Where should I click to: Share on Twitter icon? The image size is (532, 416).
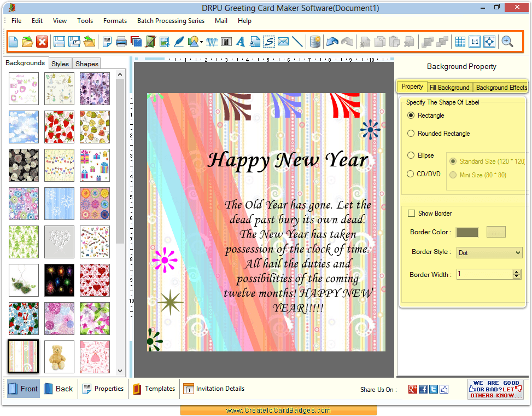pos(434,389)
